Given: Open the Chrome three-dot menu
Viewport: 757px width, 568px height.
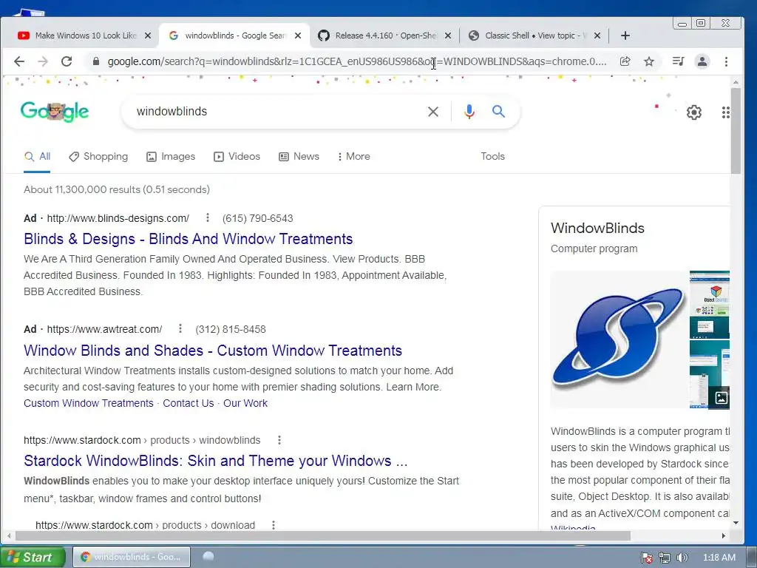Looking at the screenshot, I should click(726, 61).
